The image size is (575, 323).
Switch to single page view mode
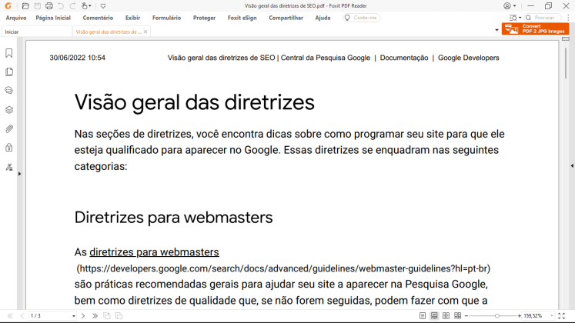(423, 315)
